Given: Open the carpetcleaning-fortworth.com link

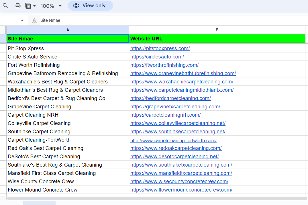Looking at the screenshot, I should click(x=173, y=140).
